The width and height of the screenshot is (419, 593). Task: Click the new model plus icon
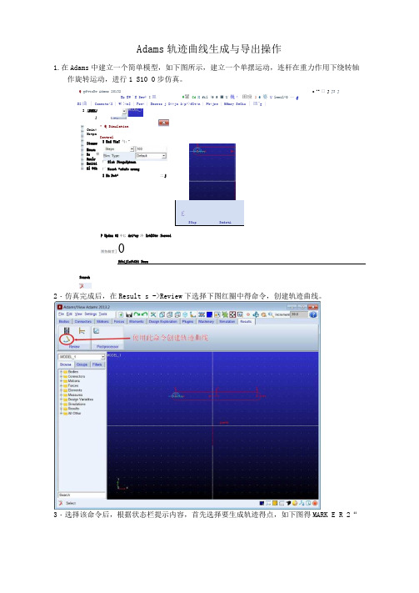click(x=121, y=314)
